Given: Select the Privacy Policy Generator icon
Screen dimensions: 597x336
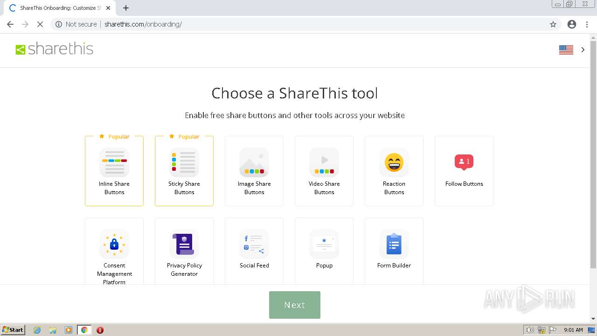Looking at the screenshot, I should (x=184, y=244).
